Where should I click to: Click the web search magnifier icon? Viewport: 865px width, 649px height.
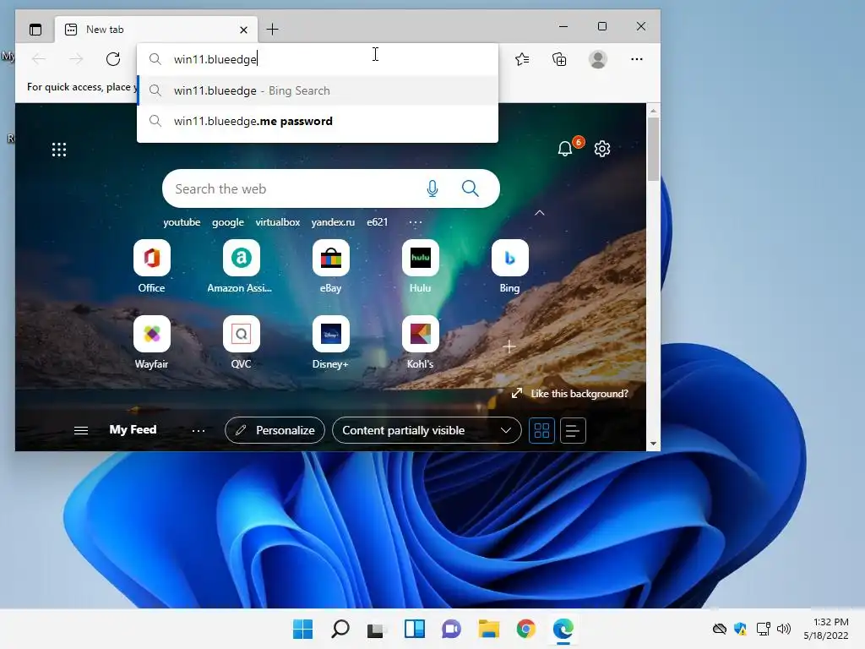coord(470,188)
